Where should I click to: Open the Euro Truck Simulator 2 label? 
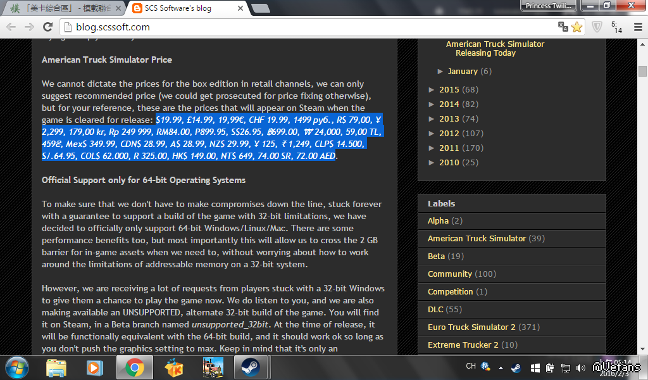point(471,327)
